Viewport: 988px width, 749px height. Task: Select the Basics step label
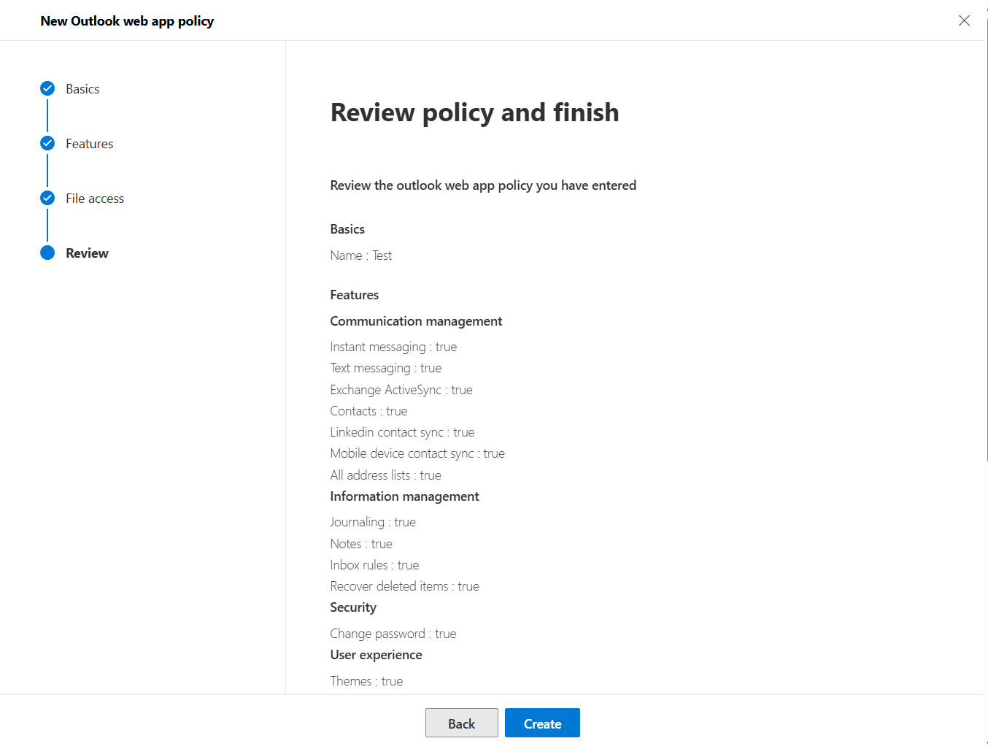pyautogui.click(x=82, y=88)
